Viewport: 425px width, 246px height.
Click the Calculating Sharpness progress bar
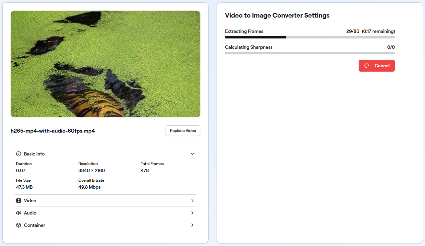pos(310,53)
